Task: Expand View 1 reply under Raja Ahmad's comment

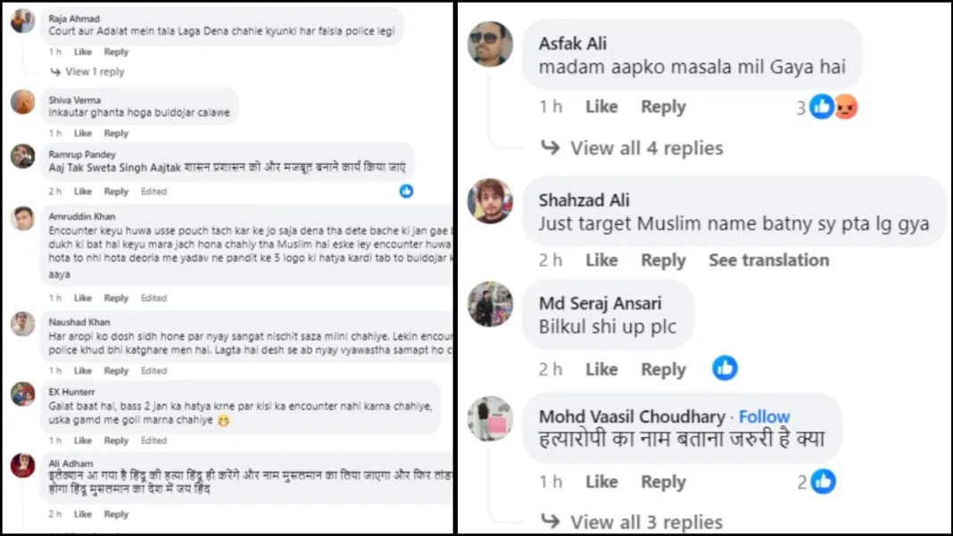Action: [95, 71]
